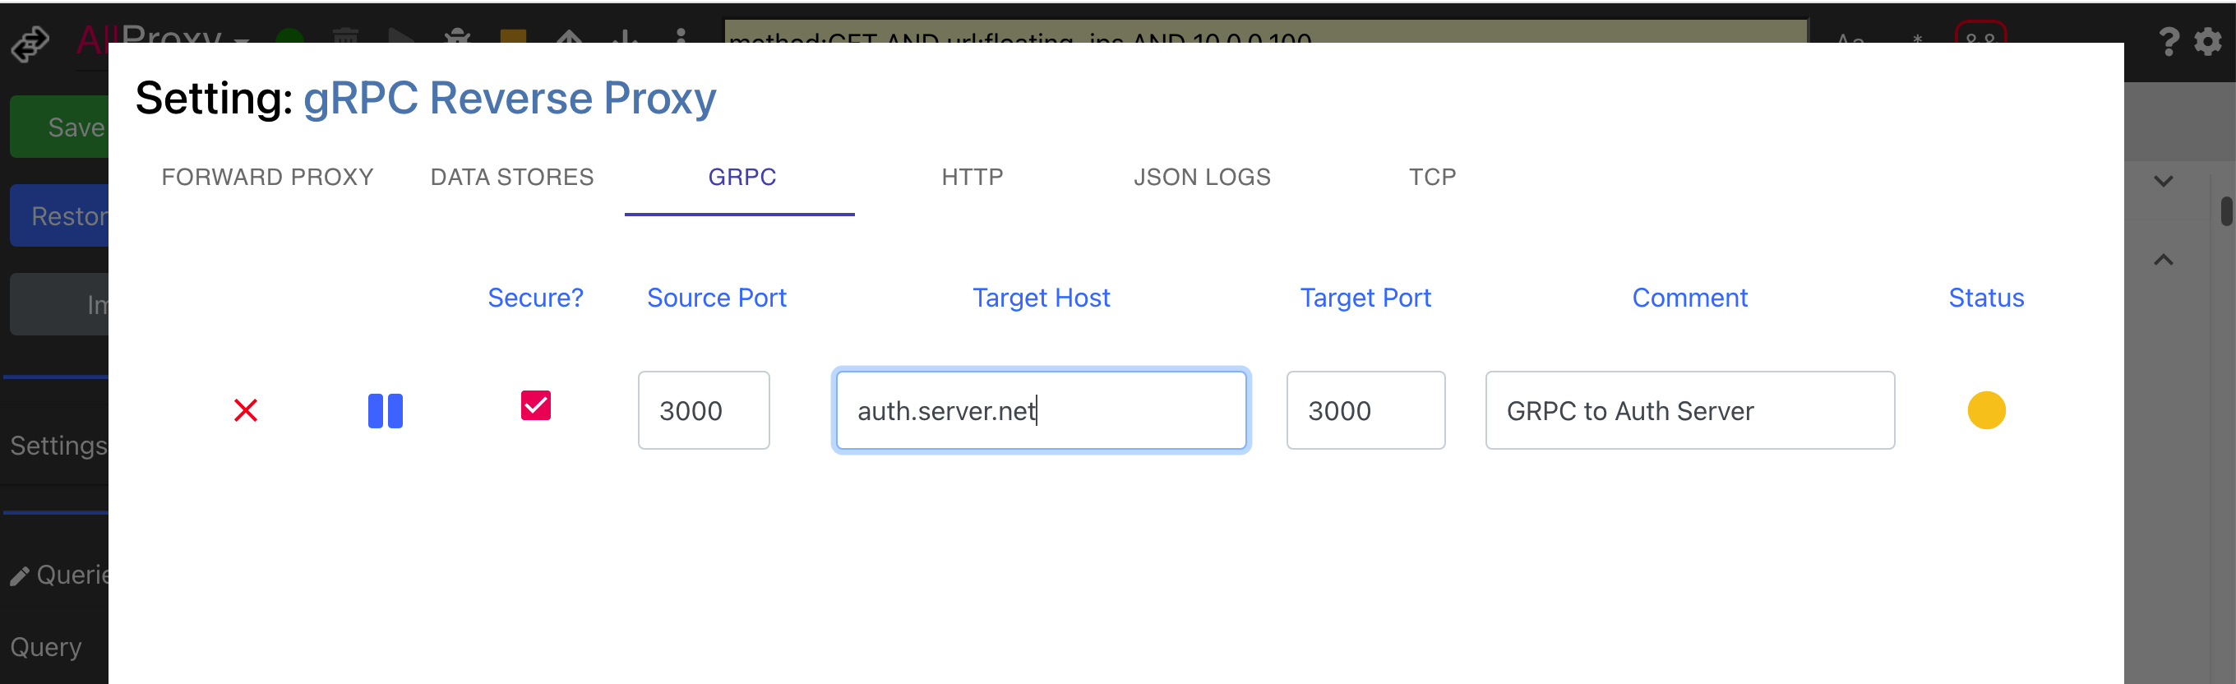Image resolution: width=2236 pixels, height=684 pixels.
Task: Click the AllProxy arrows logo icon
Action: (x=30, y=44)
